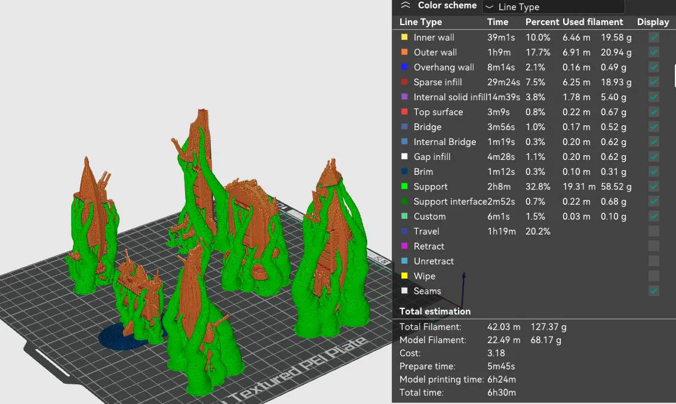Click the Support green swatch icon
Image resolution: width=676 pixels, height=404 pixels.
tap(404, 187)
